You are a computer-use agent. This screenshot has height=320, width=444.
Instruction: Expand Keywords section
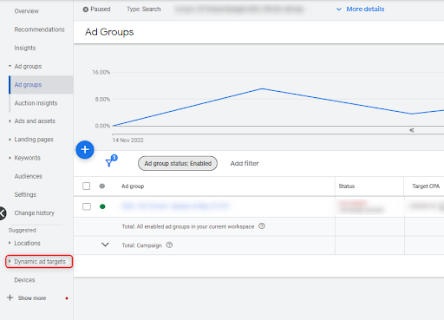[x=10, y=158]
